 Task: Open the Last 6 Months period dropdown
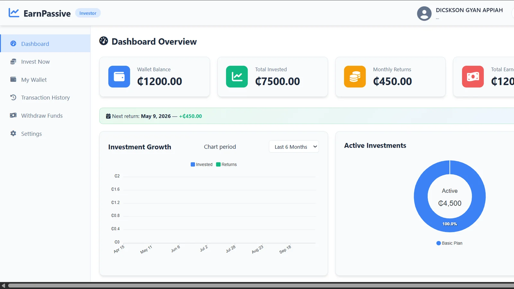294,147
